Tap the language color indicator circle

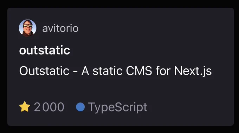tap(80, 107)
